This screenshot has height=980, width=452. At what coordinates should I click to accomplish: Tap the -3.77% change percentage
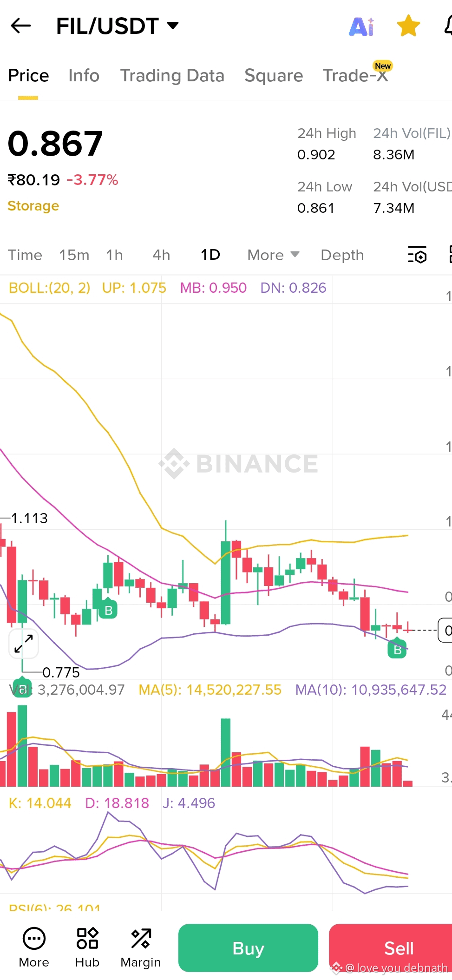[92, 180]
